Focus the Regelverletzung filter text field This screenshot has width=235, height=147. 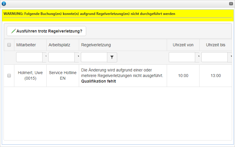click(x=94, y=57)
